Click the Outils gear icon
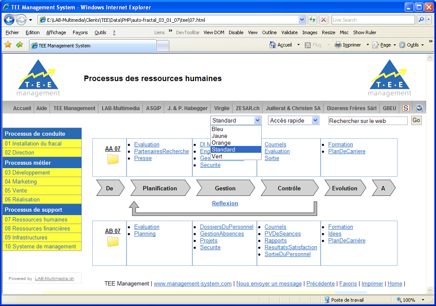This screenshot has width=436, height=306. point(402,45)
